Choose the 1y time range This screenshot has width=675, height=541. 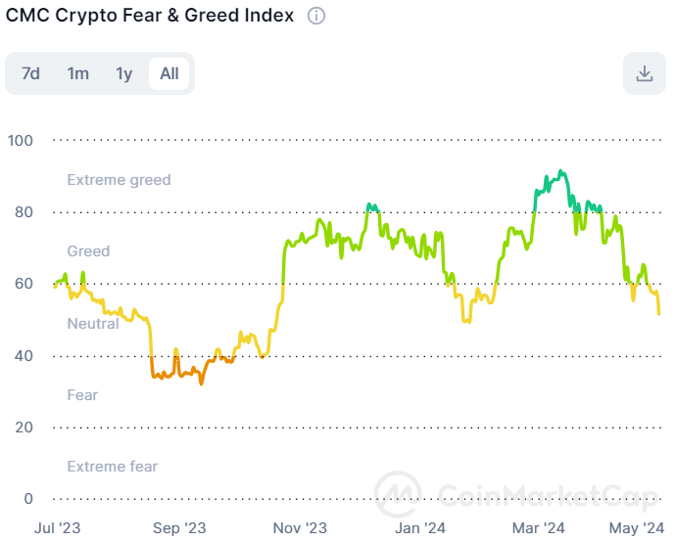point(123,73)
